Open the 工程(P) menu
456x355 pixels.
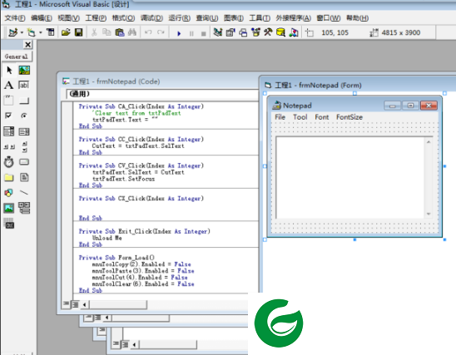96,18
